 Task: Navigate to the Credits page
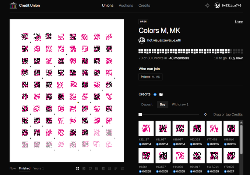[144, 6]
